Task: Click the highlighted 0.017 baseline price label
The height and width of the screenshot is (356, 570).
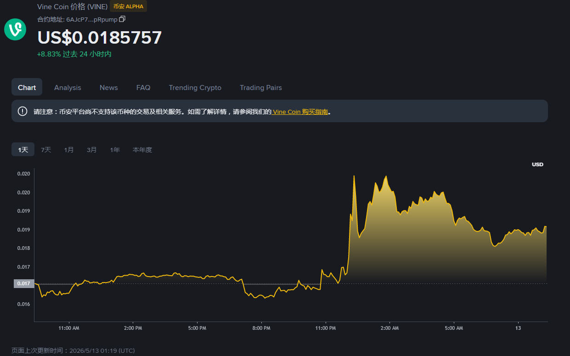Action: point(23,283)
